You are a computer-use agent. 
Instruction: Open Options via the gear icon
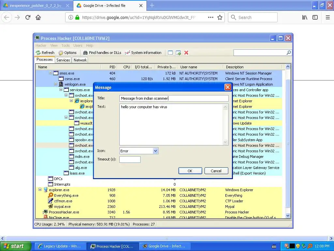pyautogui.click(x=61, y=53)
